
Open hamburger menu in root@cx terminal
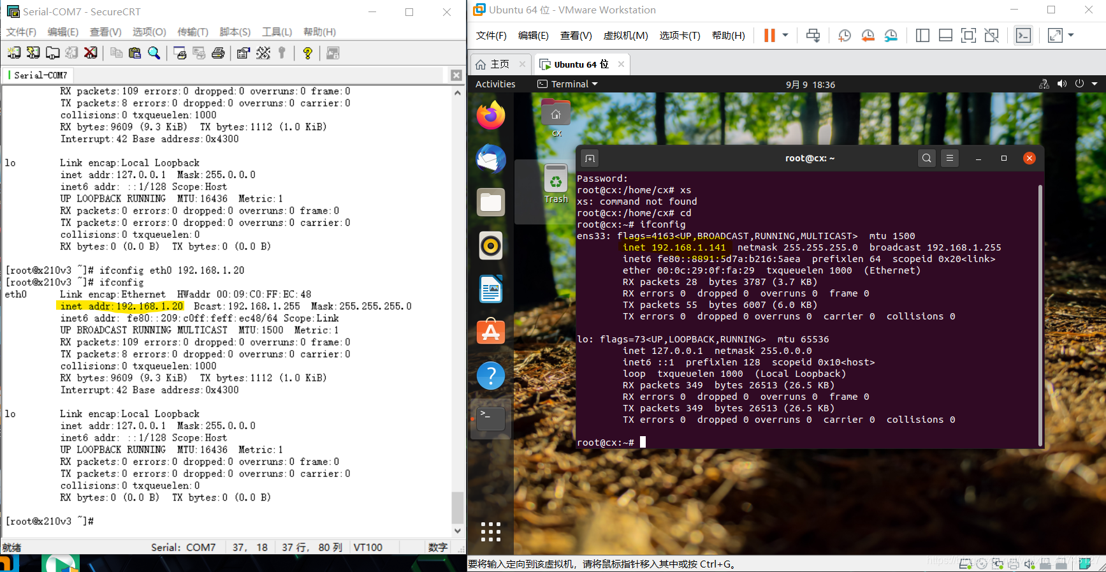point(950,158)
